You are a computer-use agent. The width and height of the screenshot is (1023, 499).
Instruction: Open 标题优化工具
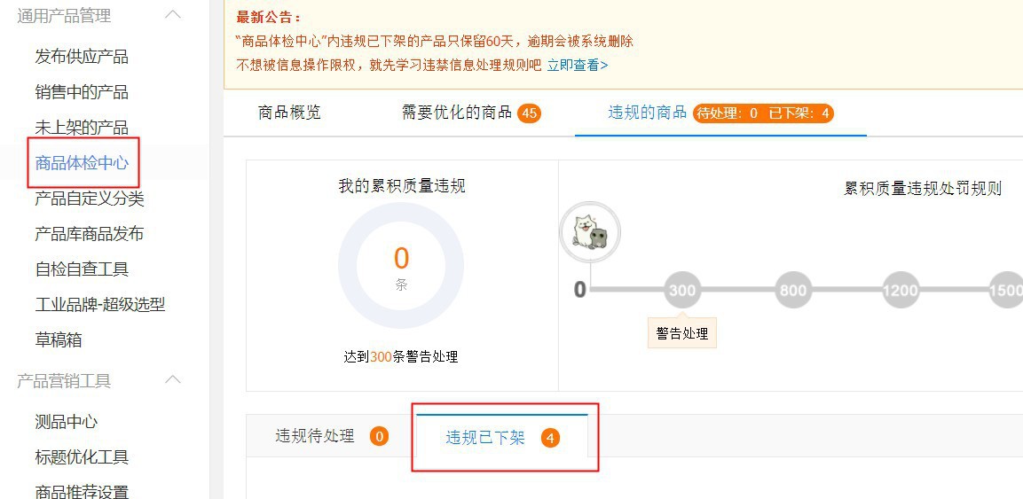[82, 457]
